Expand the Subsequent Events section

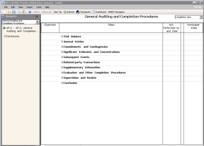(62, 57)
